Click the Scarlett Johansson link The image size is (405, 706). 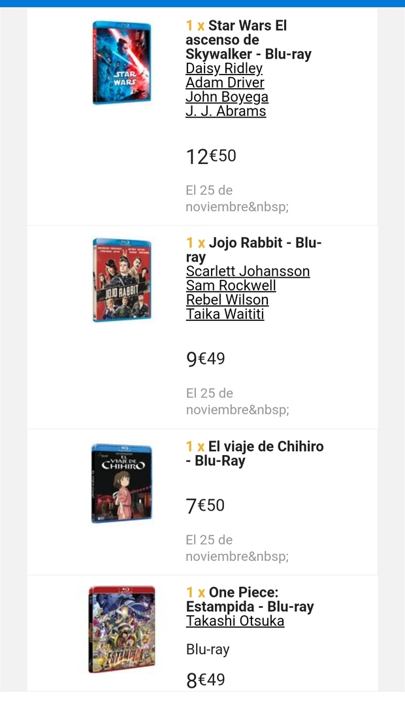pos(248,271)
